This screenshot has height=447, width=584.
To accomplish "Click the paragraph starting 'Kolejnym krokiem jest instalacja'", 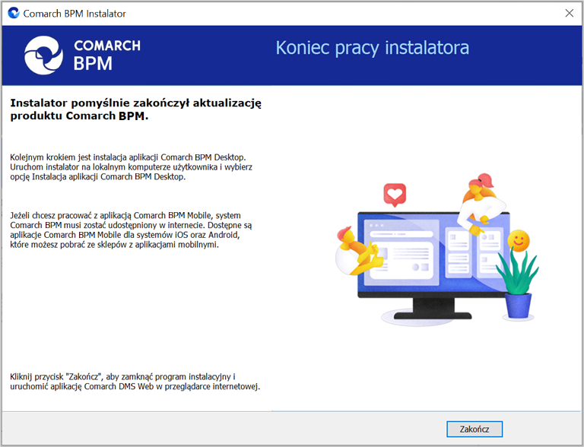I will (x=131, y=167).
